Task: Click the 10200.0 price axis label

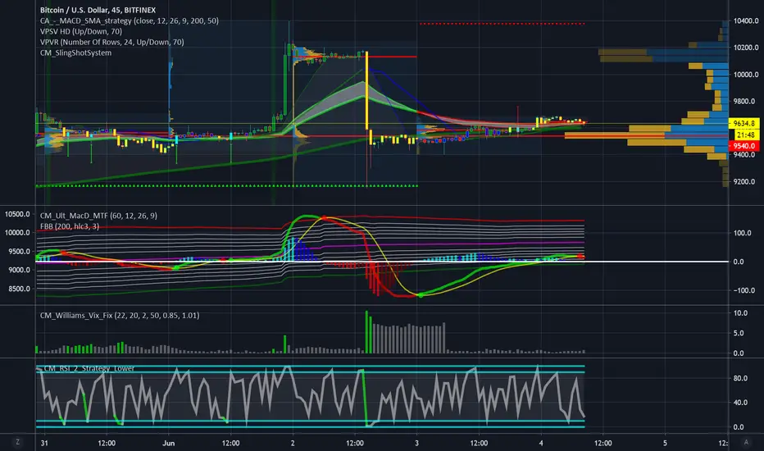Action: [x=746, y=48]
